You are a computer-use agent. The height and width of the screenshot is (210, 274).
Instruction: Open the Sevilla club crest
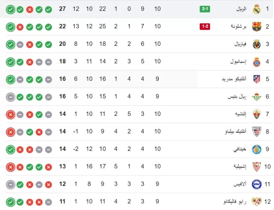coord(256,166)
